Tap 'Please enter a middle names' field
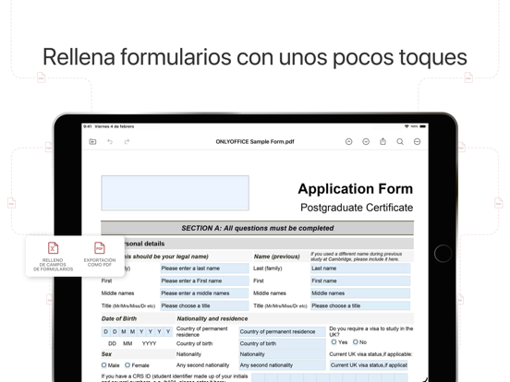The height and width of the screenshot is (382, 510). tap(204, 293)
